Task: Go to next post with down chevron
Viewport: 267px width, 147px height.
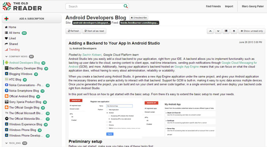Action: click(x=218, y=31)
